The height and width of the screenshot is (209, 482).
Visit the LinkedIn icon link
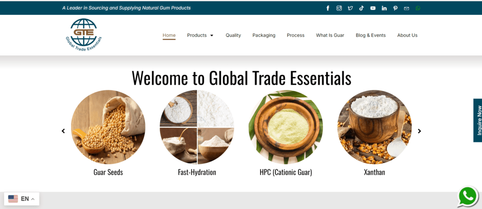coord(384,8)
